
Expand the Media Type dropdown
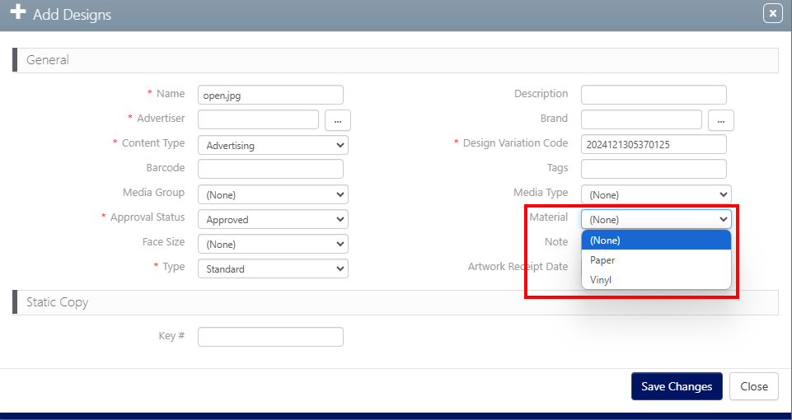pos(655,194)
